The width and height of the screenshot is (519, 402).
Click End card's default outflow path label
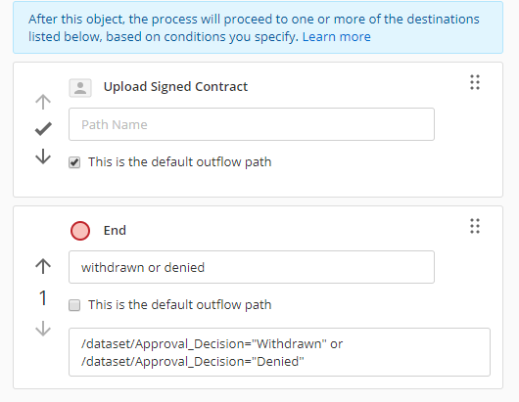point(179,305)
